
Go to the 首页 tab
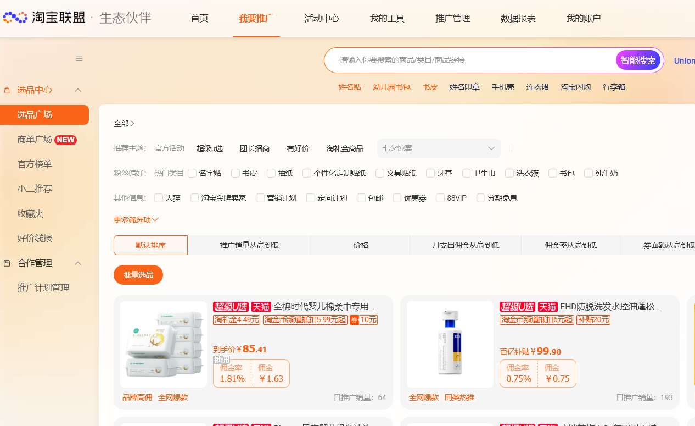200,18
